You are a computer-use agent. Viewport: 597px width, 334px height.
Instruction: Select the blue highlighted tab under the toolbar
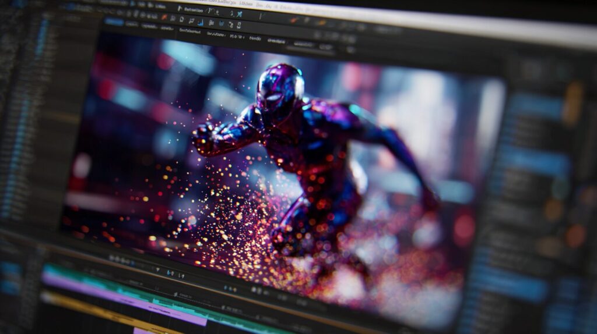pyautogui.click(x=114, y=22)
